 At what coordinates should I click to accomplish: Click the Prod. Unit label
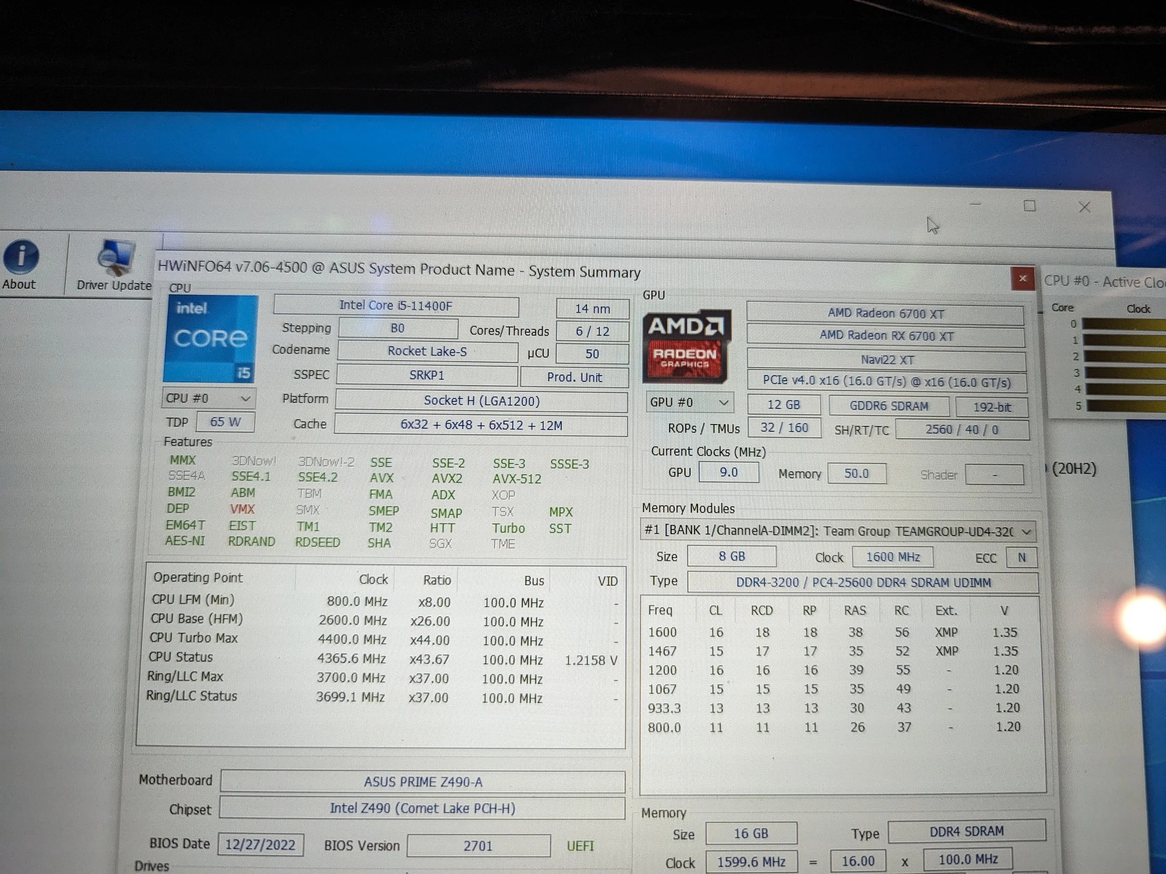573,377
